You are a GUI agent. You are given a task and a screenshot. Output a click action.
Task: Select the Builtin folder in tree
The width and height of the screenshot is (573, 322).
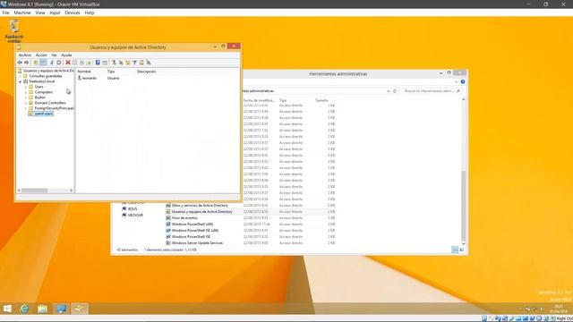point(39,97)
